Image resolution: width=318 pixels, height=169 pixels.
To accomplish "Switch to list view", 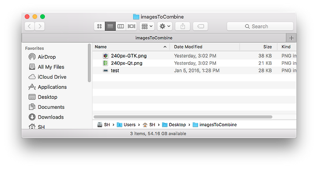I will click(110, 26).
